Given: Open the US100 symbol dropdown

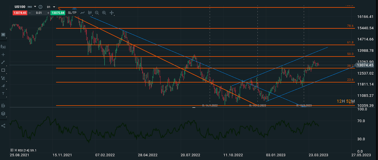Looking at the screenshot, I should tap(35, 7).
